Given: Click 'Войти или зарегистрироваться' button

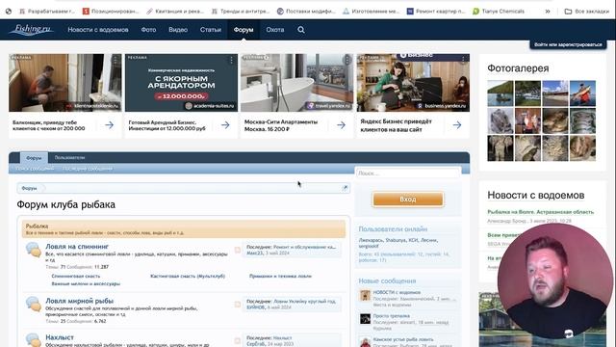Looking at the screenshot, I should [x=568, y=44].
